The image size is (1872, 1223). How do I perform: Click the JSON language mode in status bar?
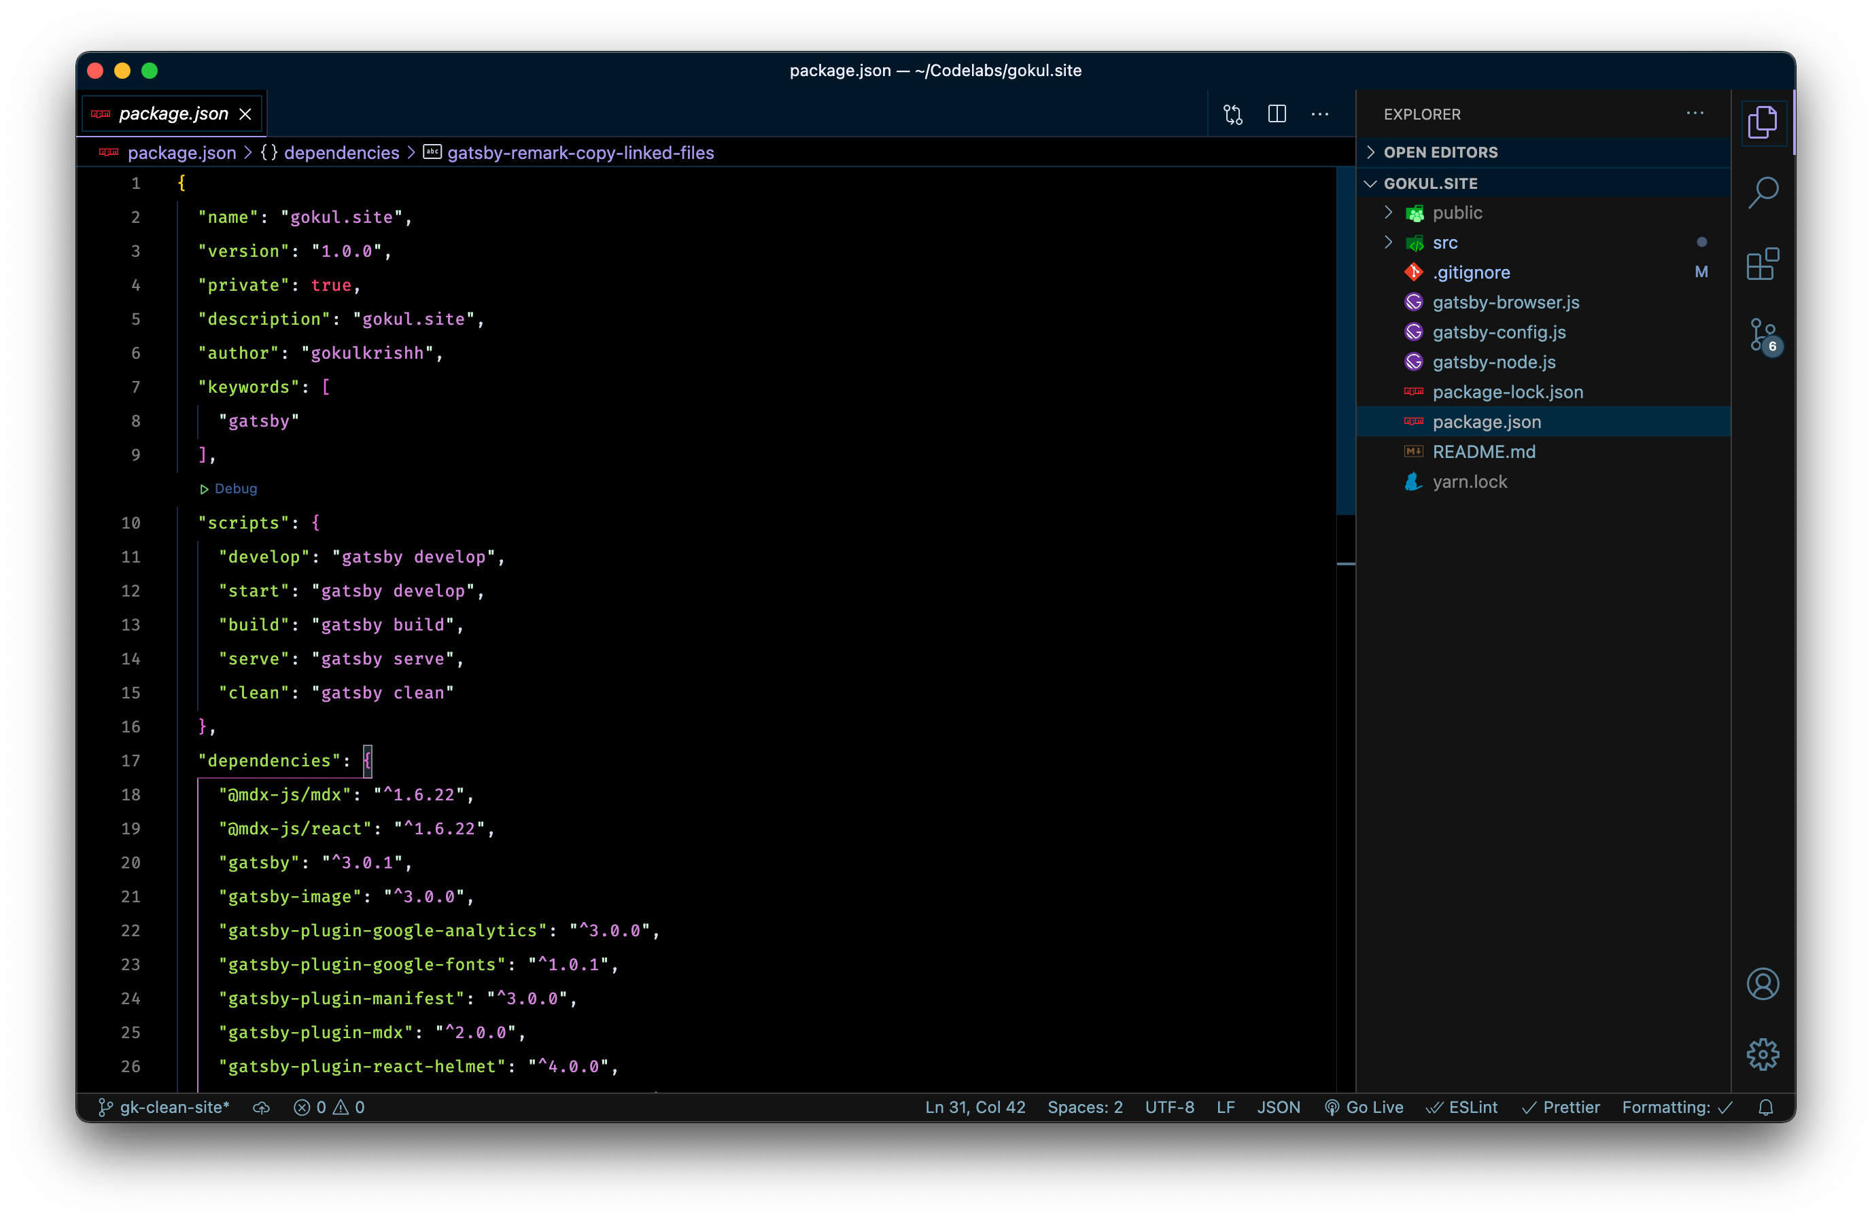pos(1277,1107)
